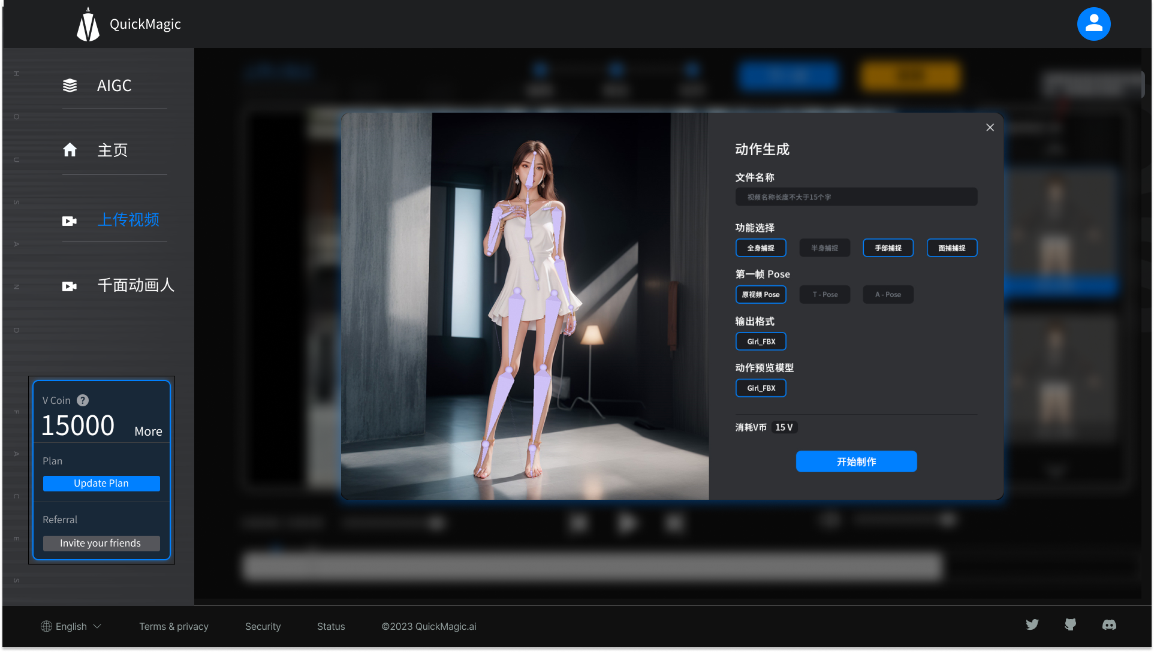Toggle the 手部捕捉 hand capture option

tap(888, 248)
